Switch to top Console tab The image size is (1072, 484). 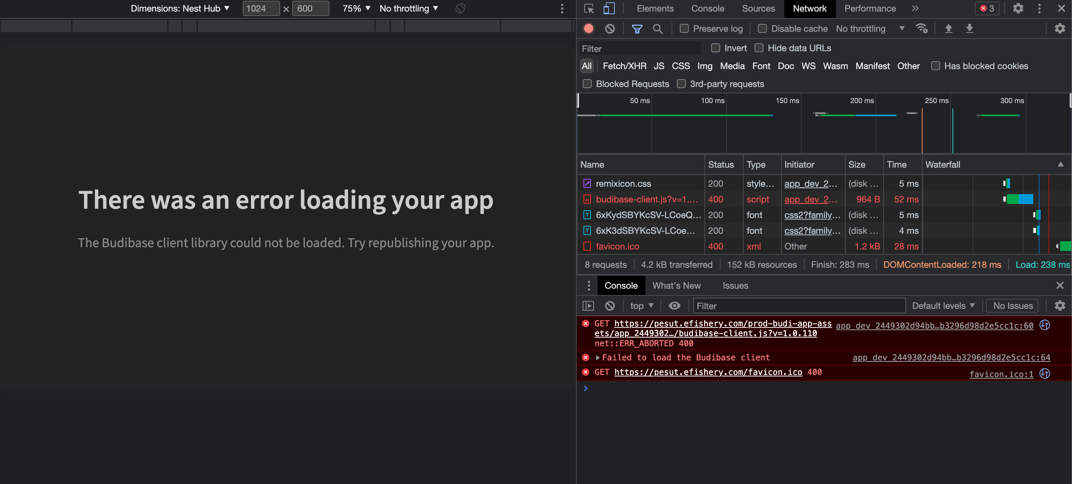click(x=707, y=8)
